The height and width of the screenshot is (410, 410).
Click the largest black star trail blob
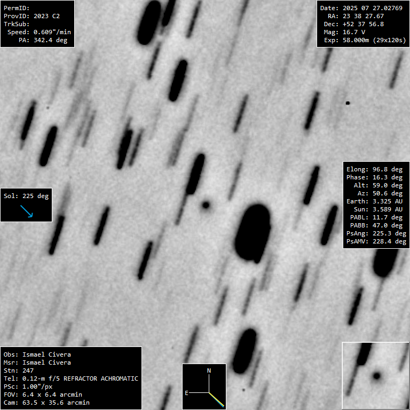pyautogui.click(x=253, y=233)
